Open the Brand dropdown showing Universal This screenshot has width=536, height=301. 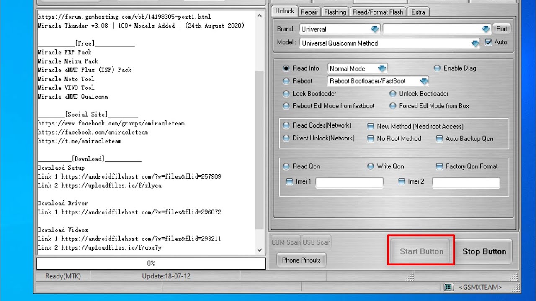coord(340,29)
